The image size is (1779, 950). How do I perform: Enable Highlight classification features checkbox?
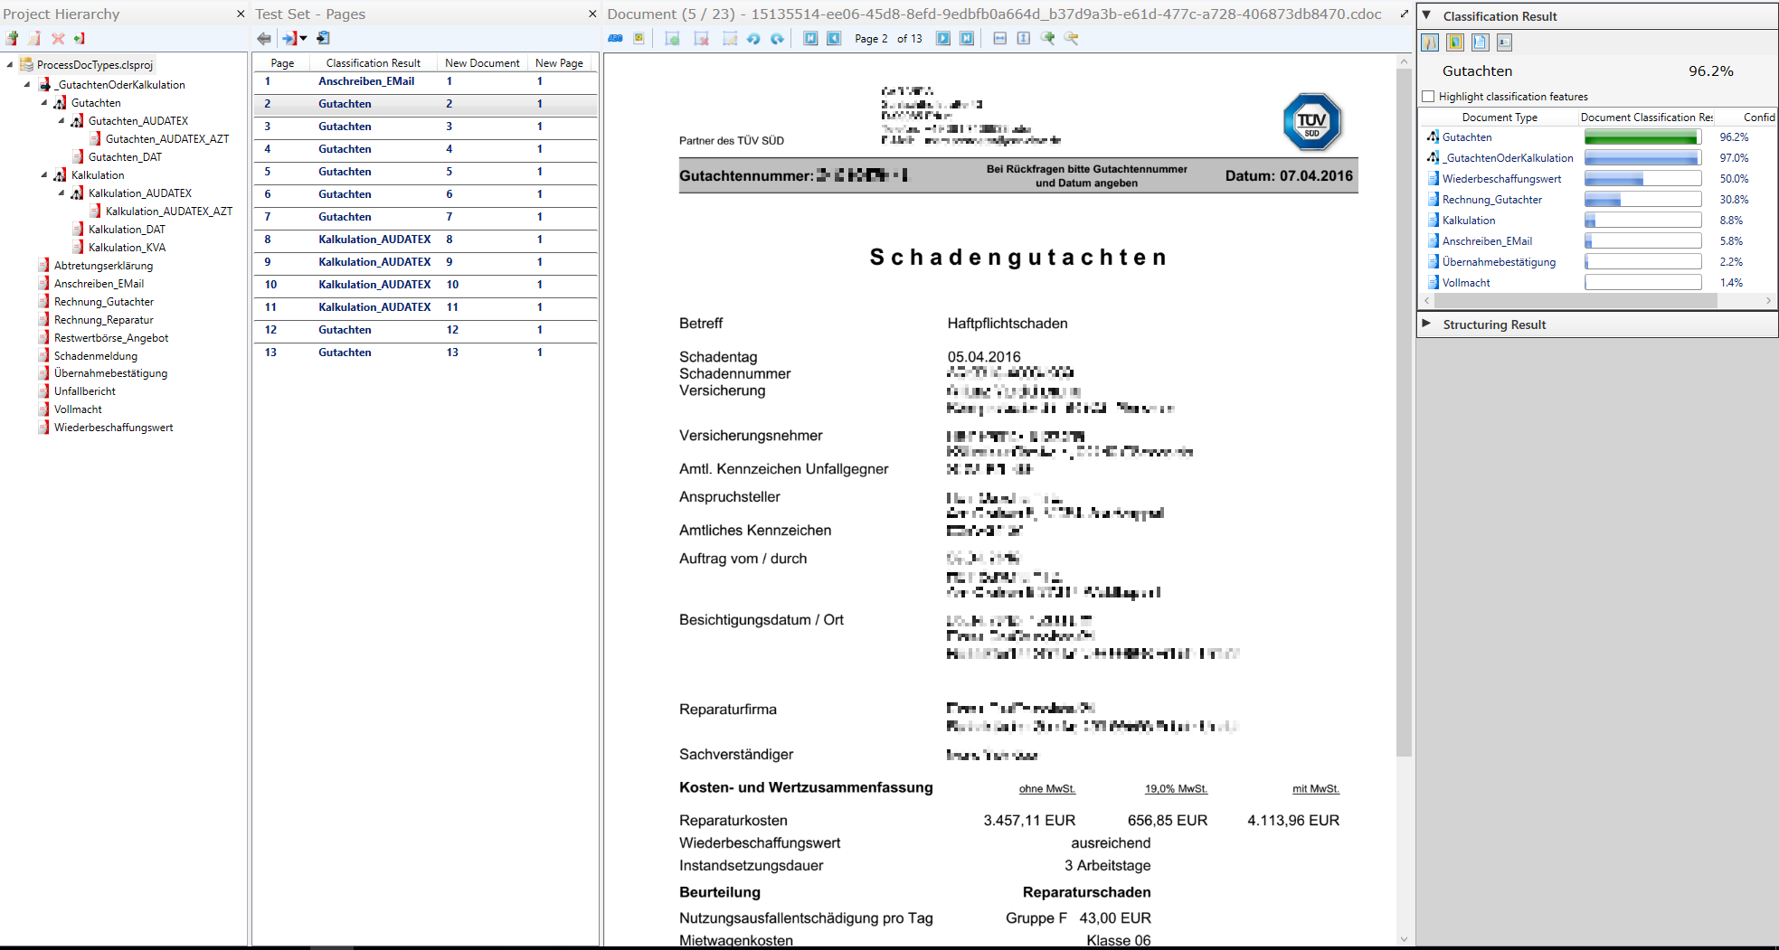pyautogui.click(x=1428, y=97)
